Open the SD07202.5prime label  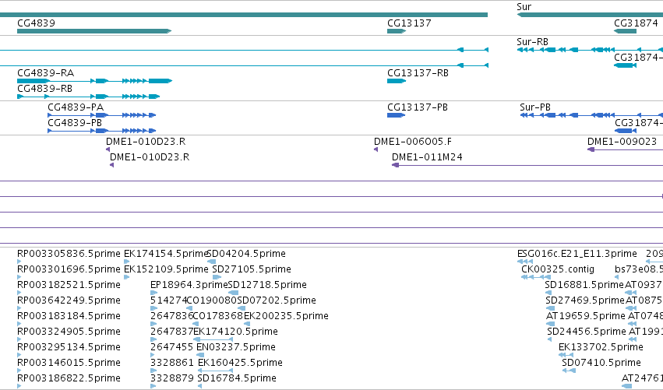coord(277,300)
